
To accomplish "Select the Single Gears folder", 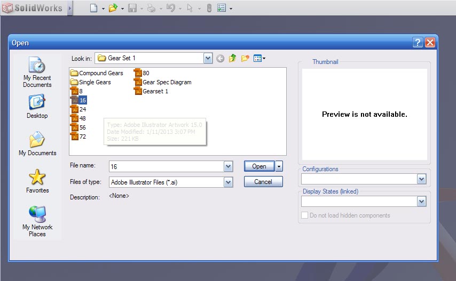I will pos(91,82).
